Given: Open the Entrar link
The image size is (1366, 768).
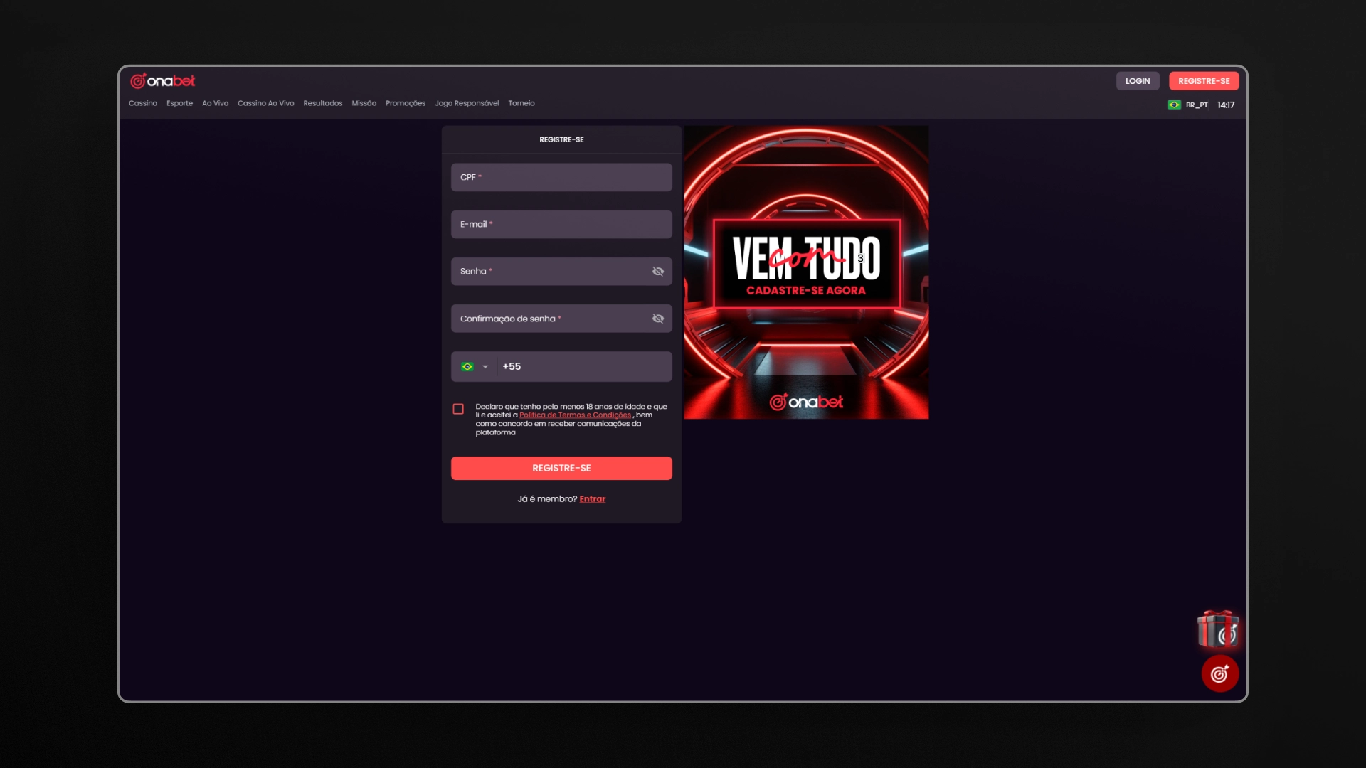Looking at the screenshot, I should (592, 499).
